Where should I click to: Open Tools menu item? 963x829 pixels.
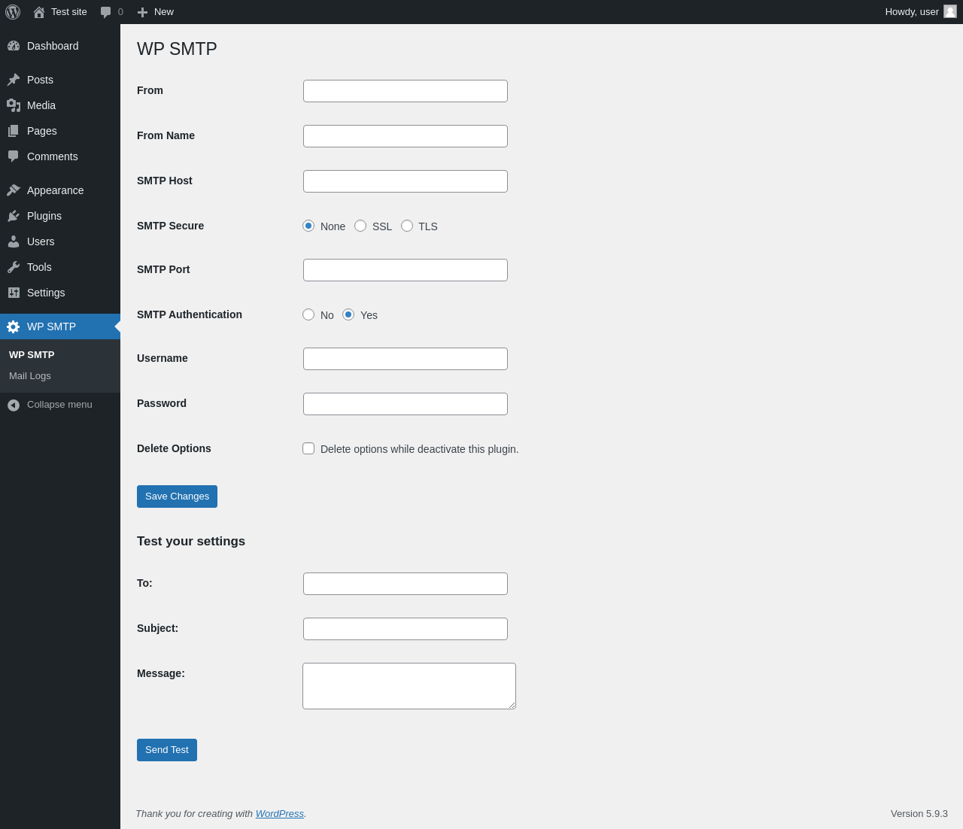60,267
